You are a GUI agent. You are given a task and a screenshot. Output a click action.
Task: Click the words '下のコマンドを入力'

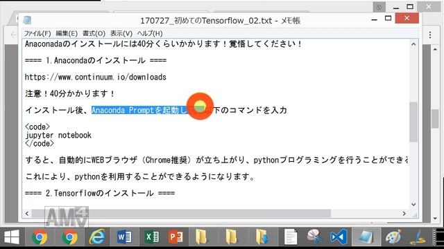click(250, 110)
